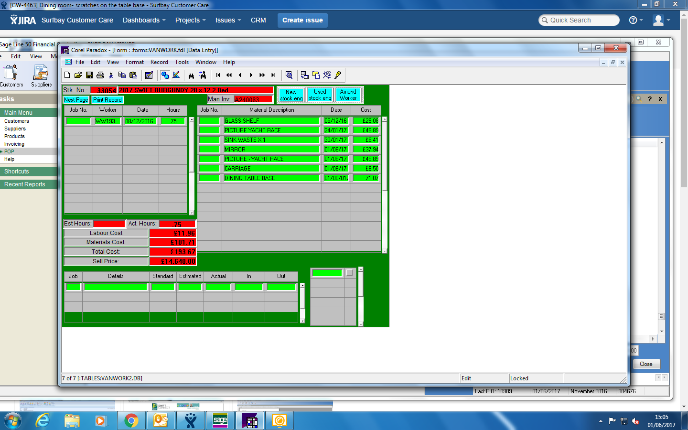The width and height of the screenshot is (688, 430).
Task: Expand the Issues dropdown in JIRA
Action: [228, 20]
